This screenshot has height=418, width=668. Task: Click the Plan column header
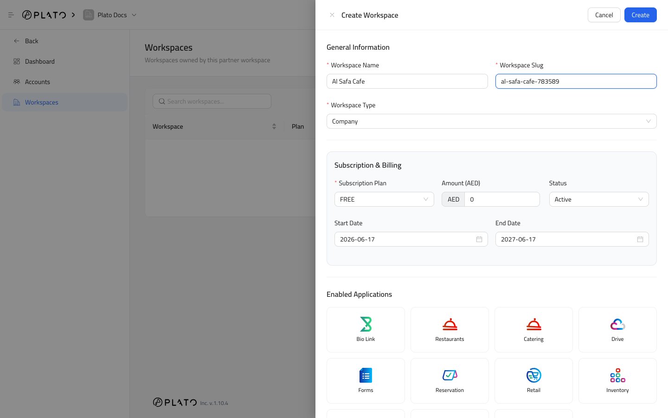298,126
